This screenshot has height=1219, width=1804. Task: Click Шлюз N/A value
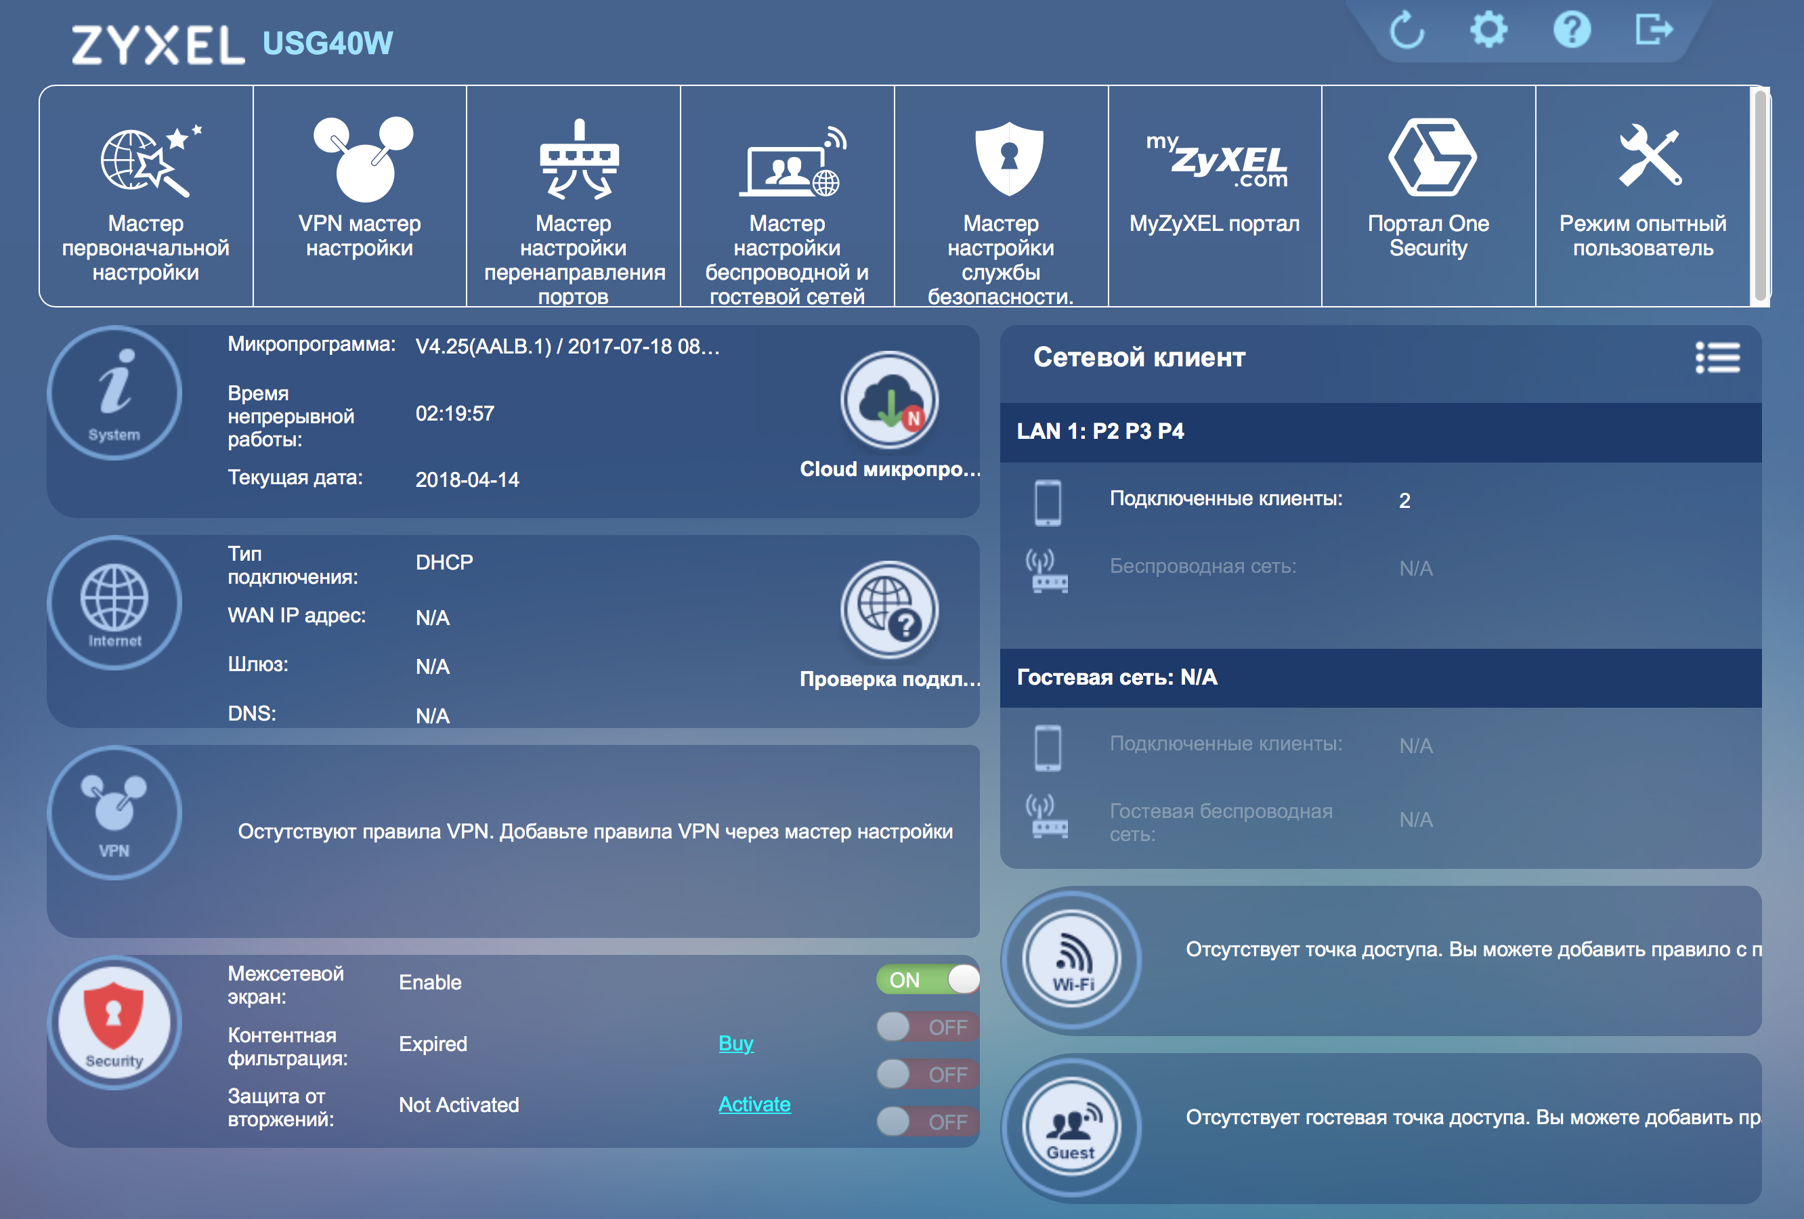[432, 667]
